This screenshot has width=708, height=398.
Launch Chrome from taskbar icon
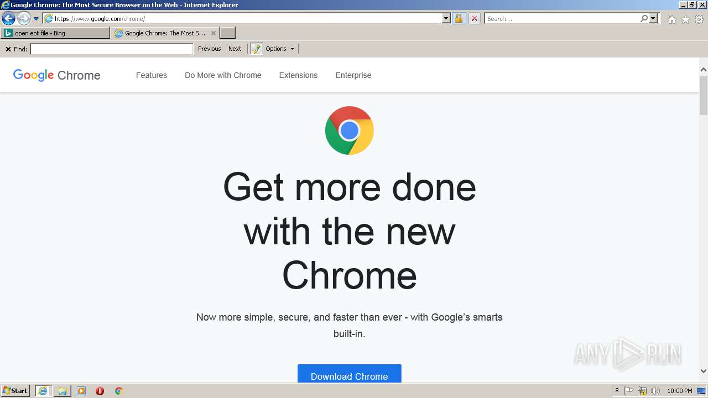pyautogui.click(x=118, y=391)
